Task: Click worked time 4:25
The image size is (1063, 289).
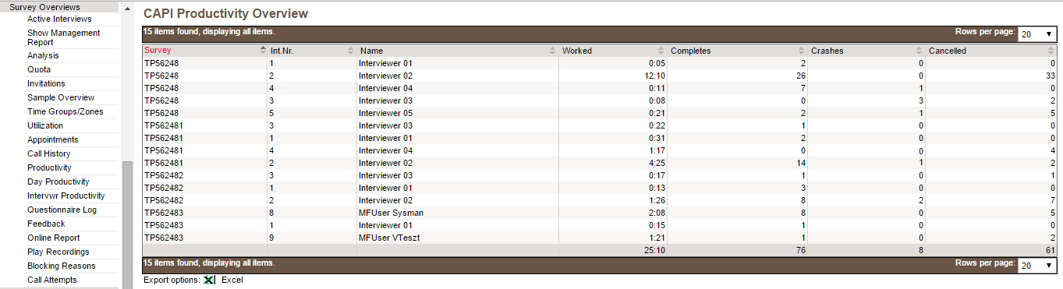Action: [x=657, y=163]
